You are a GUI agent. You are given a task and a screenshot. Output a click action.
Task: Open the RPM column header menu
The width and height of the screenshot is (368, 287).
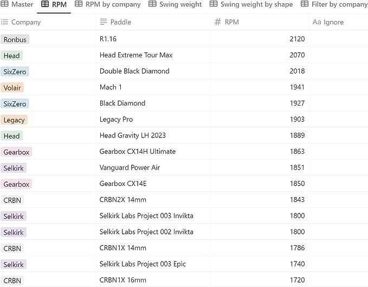click(260, 22)
